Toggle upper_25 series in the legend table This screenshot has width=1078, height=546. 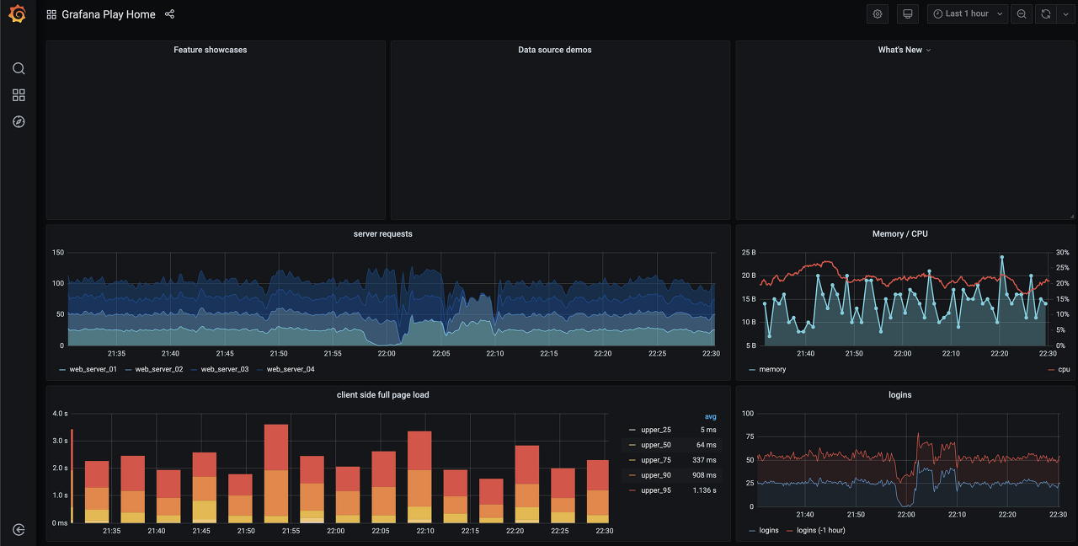656,430
